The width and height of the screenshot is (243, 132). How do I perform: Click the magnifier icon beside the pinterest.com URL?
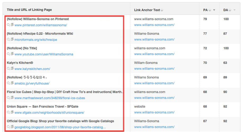point(8,25)
